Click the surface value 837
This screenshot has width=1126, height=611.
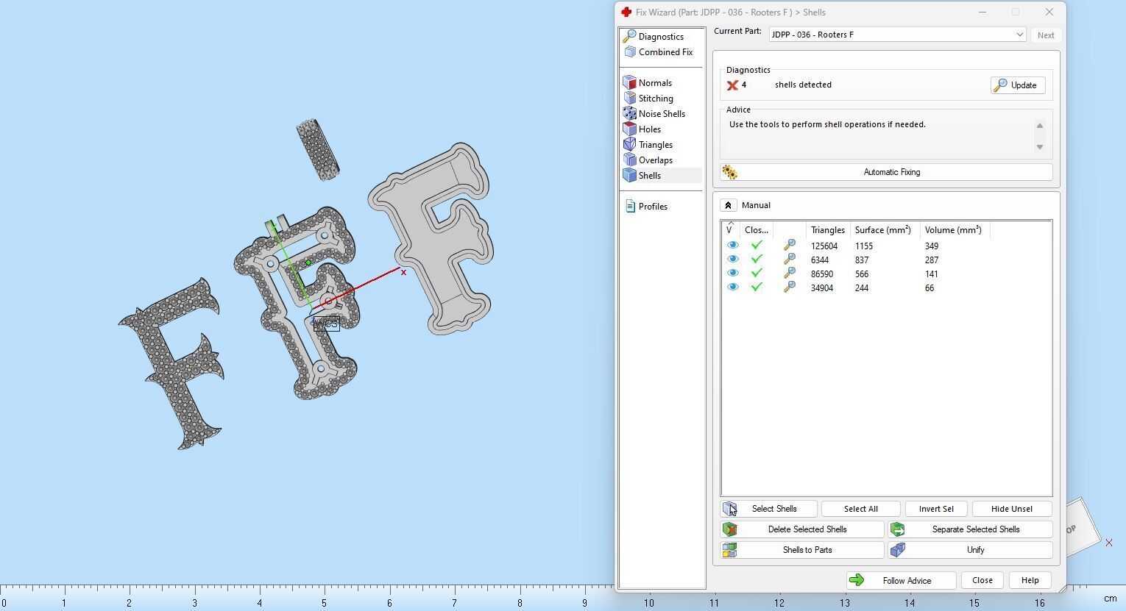tap(862, 260)
